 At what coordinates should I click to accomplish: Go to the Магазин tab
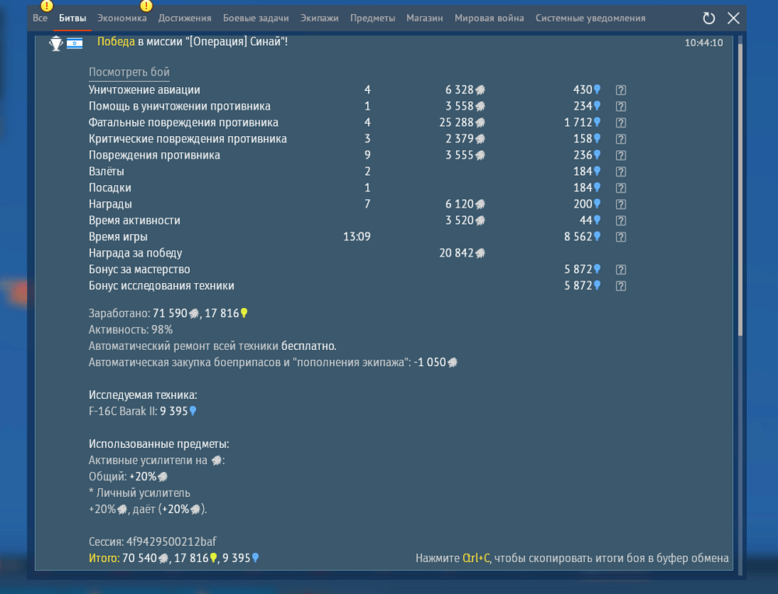pos(425,18)
